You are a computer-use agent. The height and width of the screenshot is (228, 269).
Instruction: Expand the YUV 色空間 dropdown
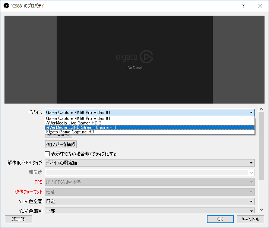click(x=150, y=202)
